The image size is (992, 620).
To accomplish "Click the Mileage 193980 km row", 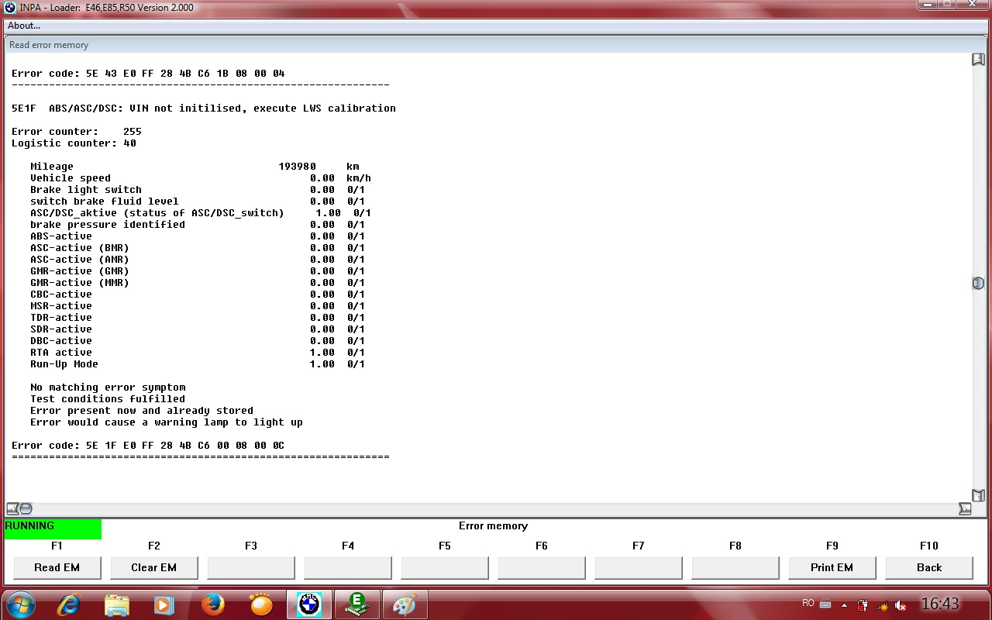I will [195, 167].
